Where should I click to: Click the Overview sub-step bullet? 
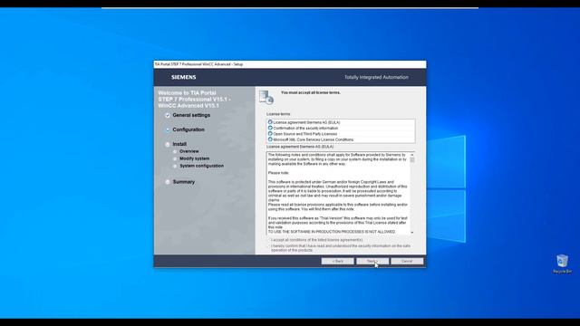pos(175,151)
